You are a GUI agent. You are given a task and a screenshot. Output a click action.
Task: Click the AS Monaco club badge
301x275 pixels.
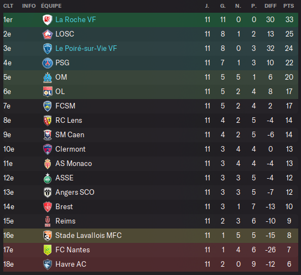[48, 164]
